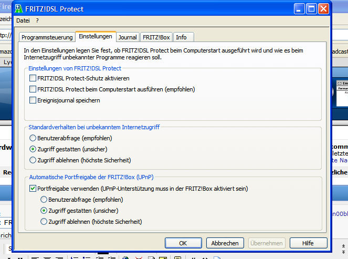Click the 'Standardverhalten bei unbekanntem Internetzugriff' heading
Viewport: 348px width, 259px height.
(94, 127)
